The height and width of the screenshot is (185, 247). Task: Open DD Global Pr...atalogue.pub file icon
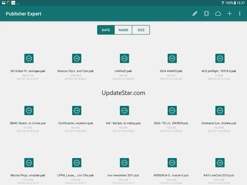tap(29, 59)
